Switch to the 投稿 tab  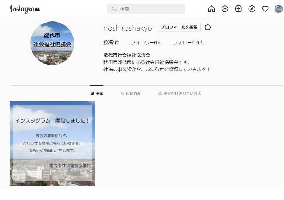coord(97,93)
